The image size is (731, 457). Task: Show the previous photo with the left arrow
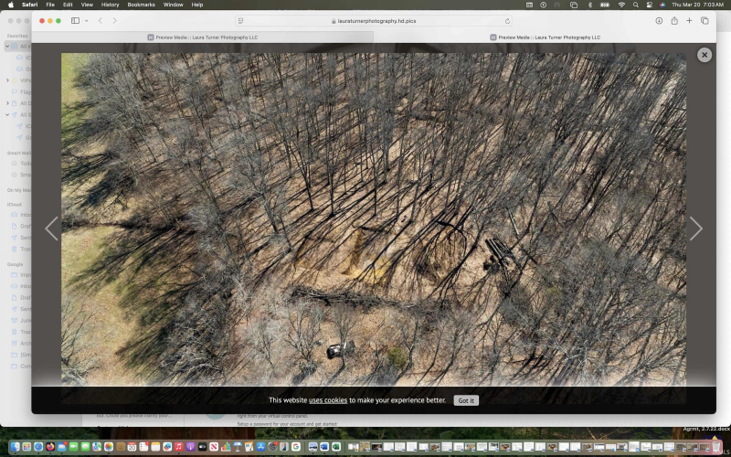coord(51,228)
